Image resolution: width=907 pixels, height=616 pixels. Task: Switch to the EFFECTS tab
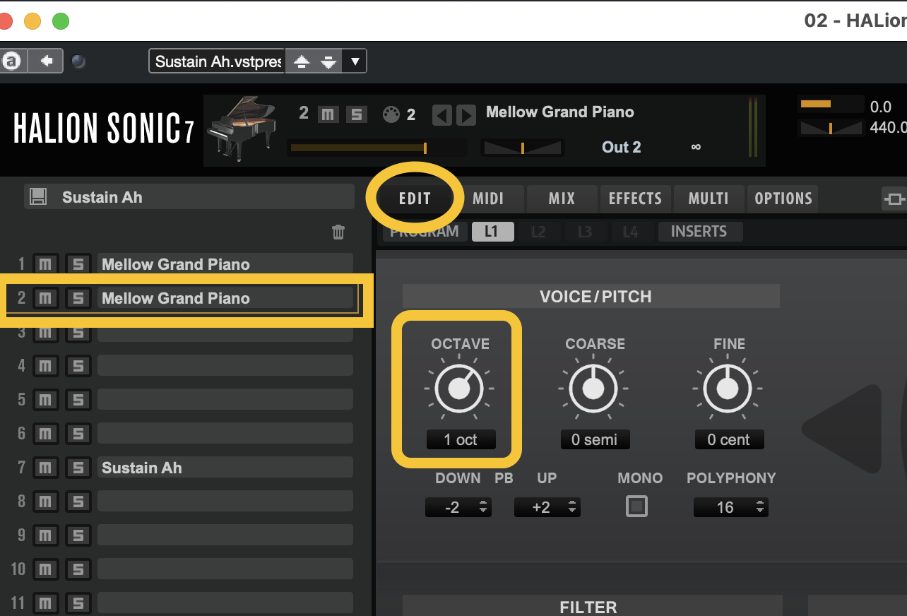(635, 199)
